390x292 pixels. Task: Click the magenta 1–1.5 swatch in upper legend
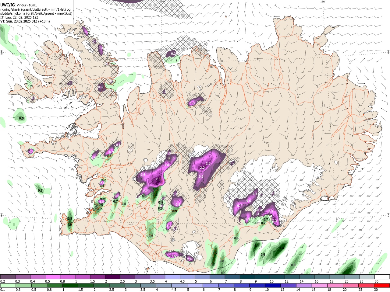click(x=83, y=277)
